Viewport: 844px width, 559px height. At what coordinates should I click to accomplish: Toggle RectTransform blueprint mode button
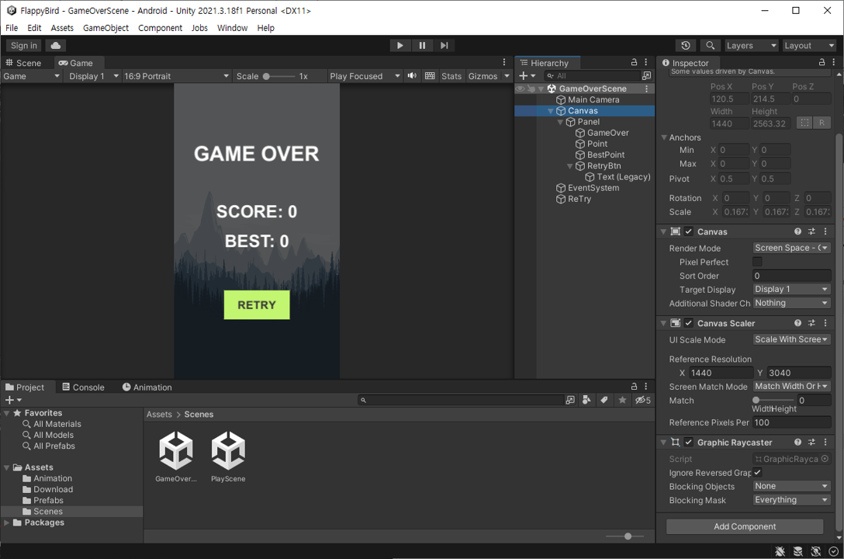[804, 123]
